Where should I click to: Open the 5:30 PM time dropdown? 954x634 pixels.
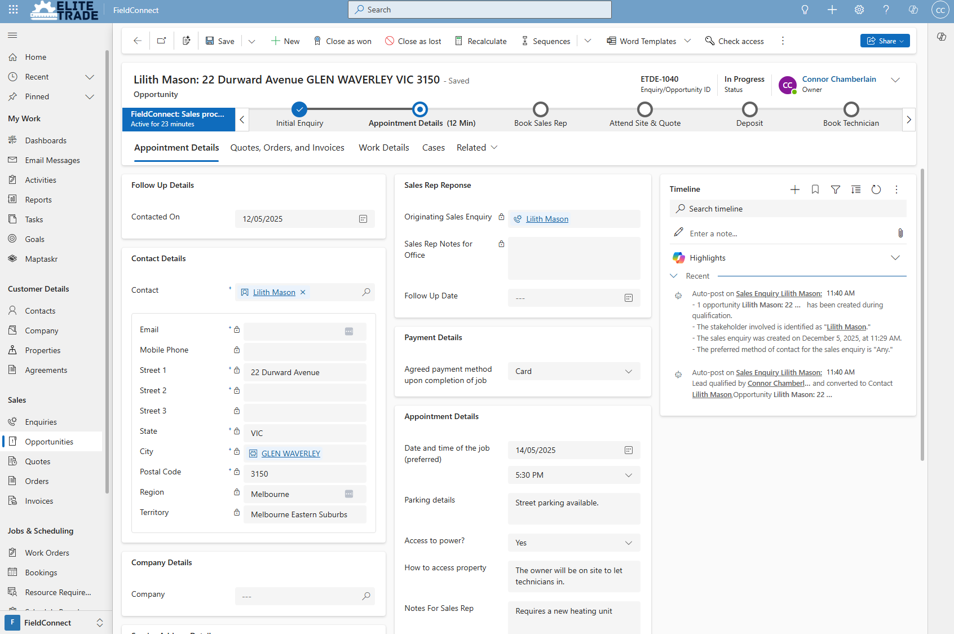(574, 475)
